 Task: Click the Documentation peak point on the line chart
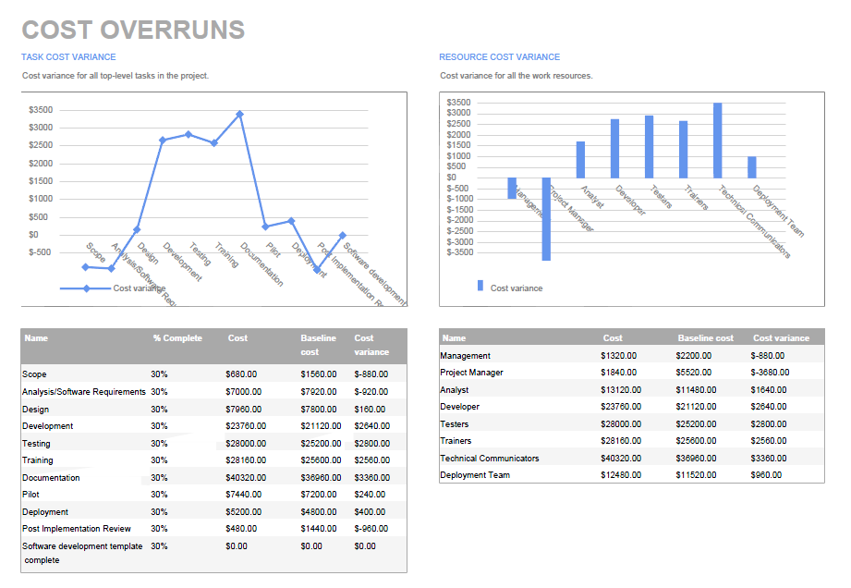(x=240, y=114)
